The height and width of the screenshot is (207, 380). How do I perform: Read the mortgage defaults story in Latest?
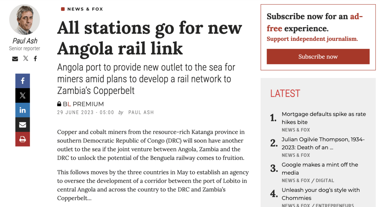point(324,118)
